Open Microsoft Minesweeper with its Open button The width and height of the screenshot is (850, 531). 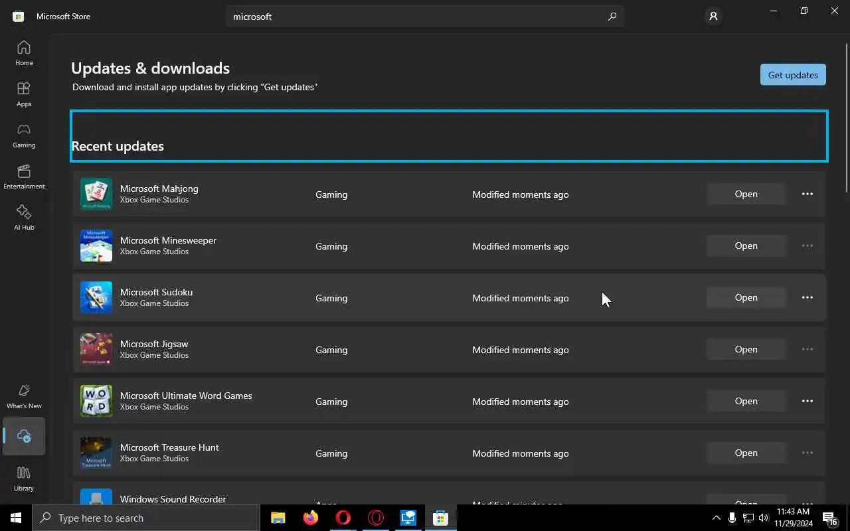tap(746, 246)
